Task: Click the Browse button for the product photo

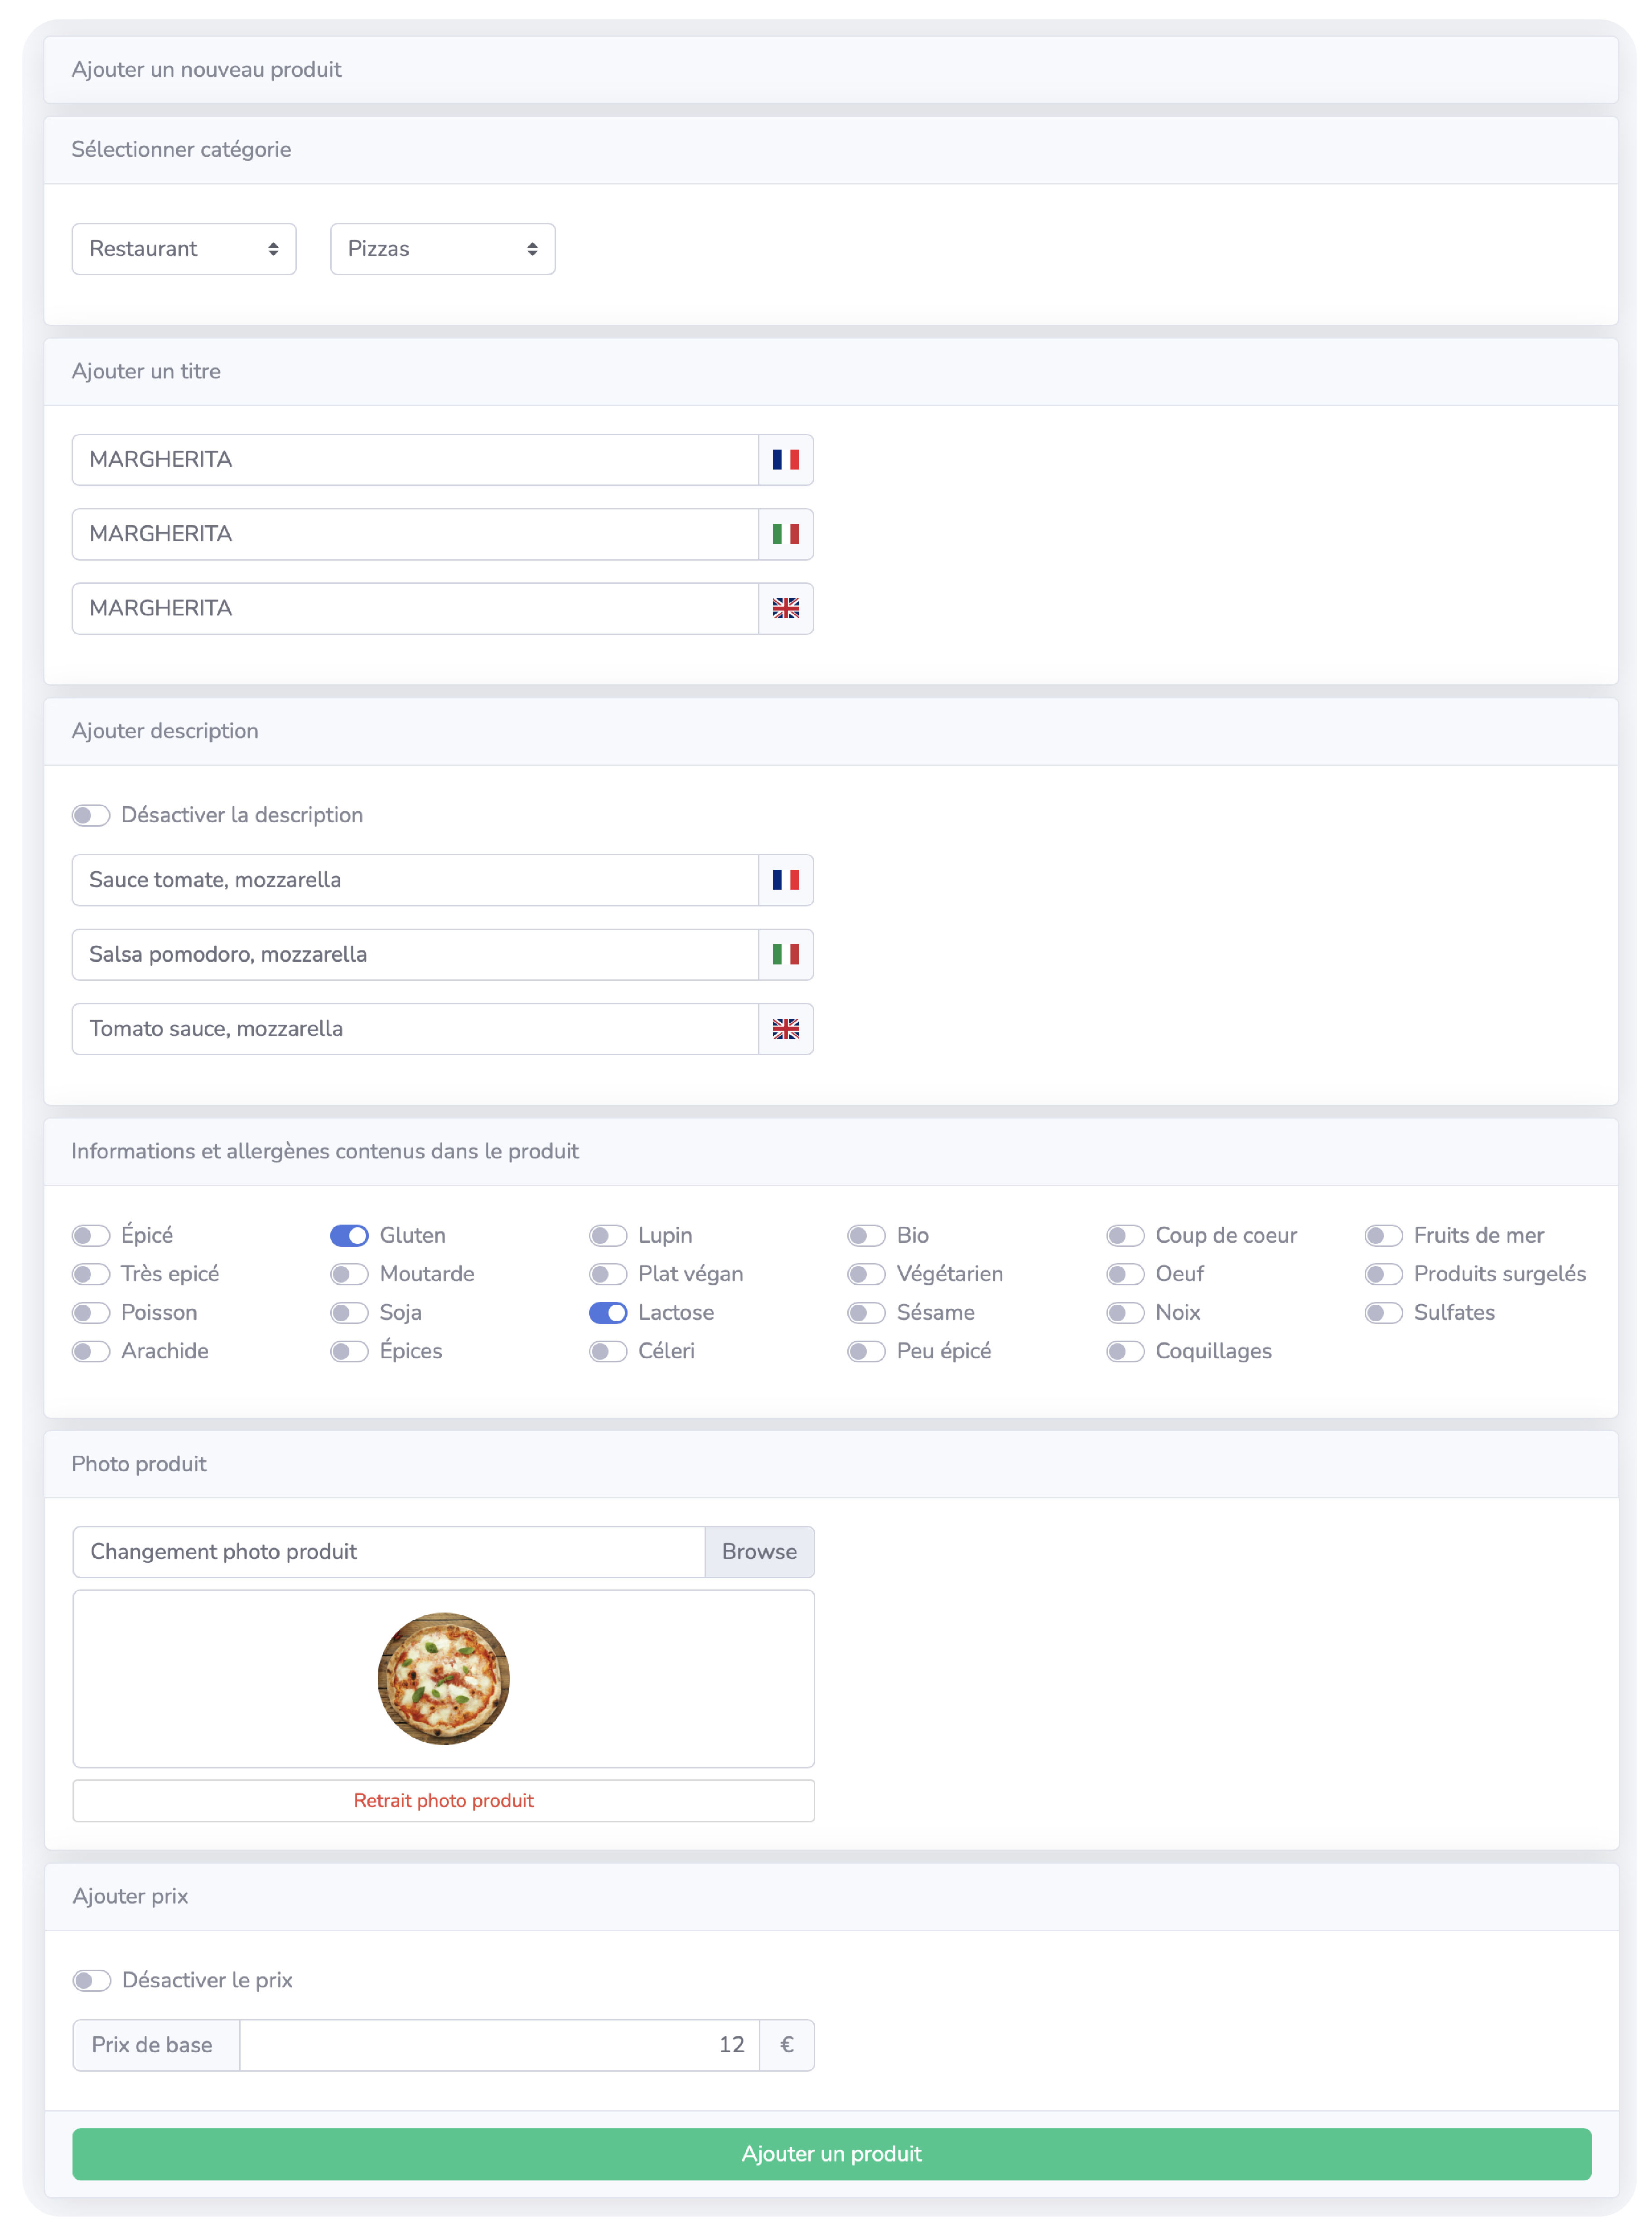Action: 759,1552
